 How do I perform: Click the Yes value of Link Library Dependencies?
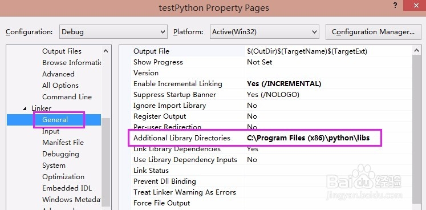[x=253, y=149]
